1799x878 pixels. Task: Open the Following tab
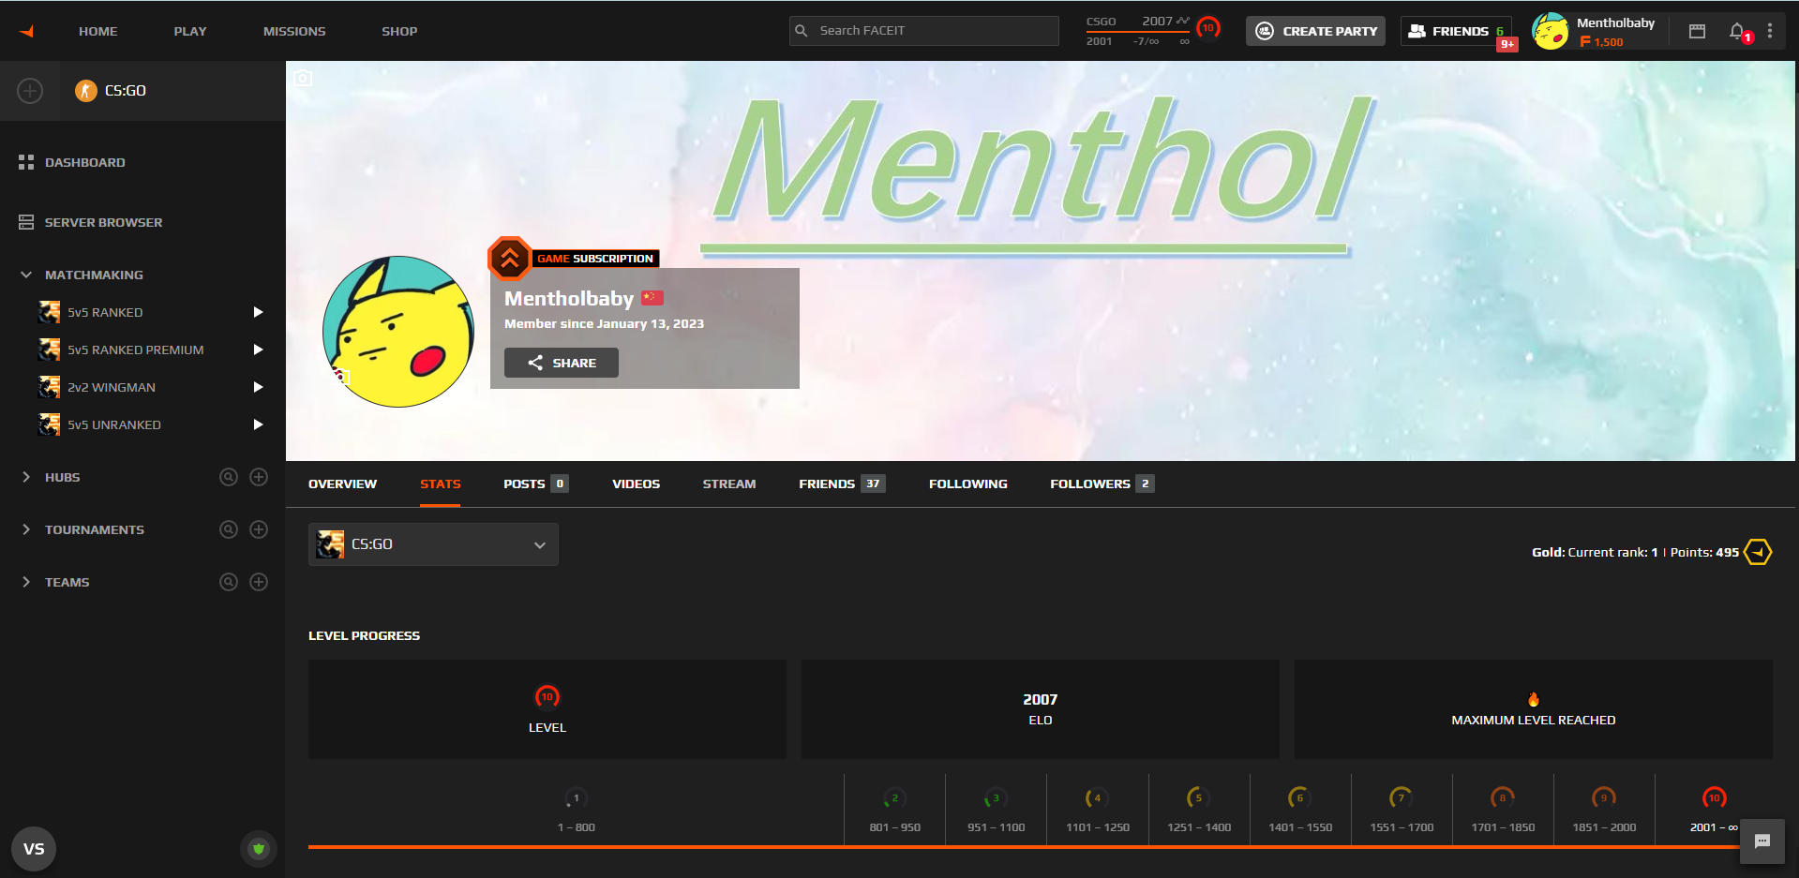click(x=968, y=484)
